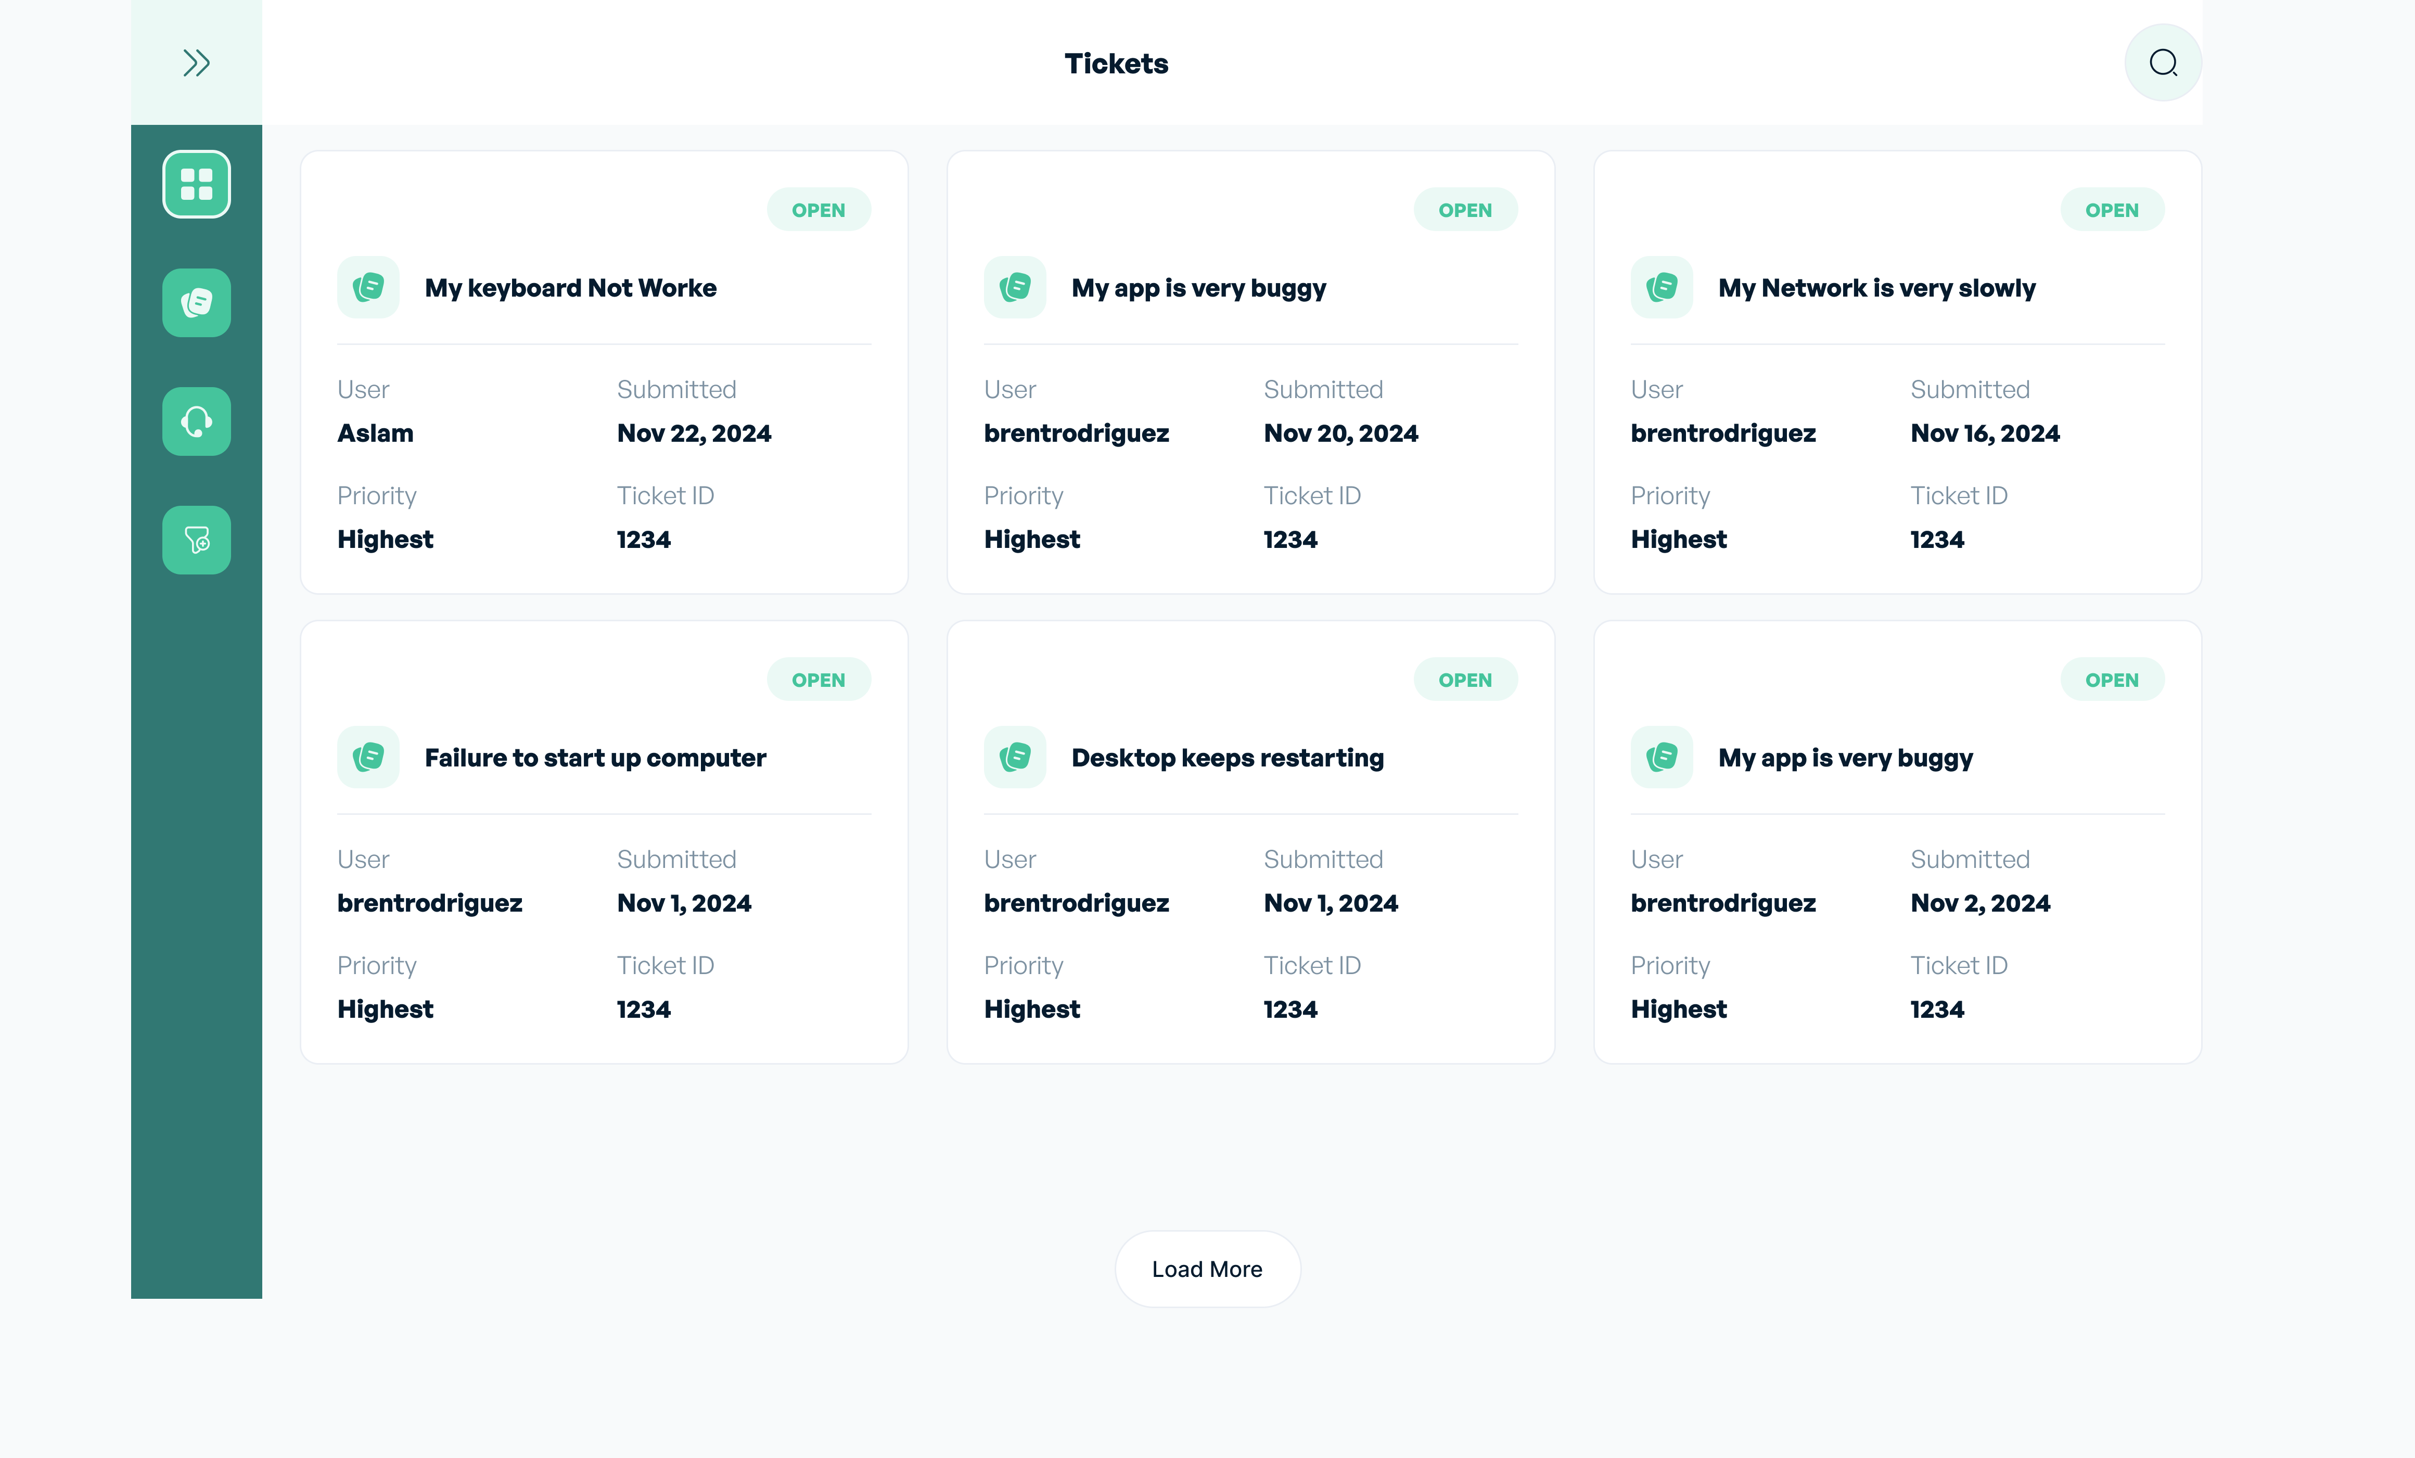The height and width of the screenshot is (1458, 2415).
Task: Open the ticket 'Failure to start up computer'
Action: 594,757
